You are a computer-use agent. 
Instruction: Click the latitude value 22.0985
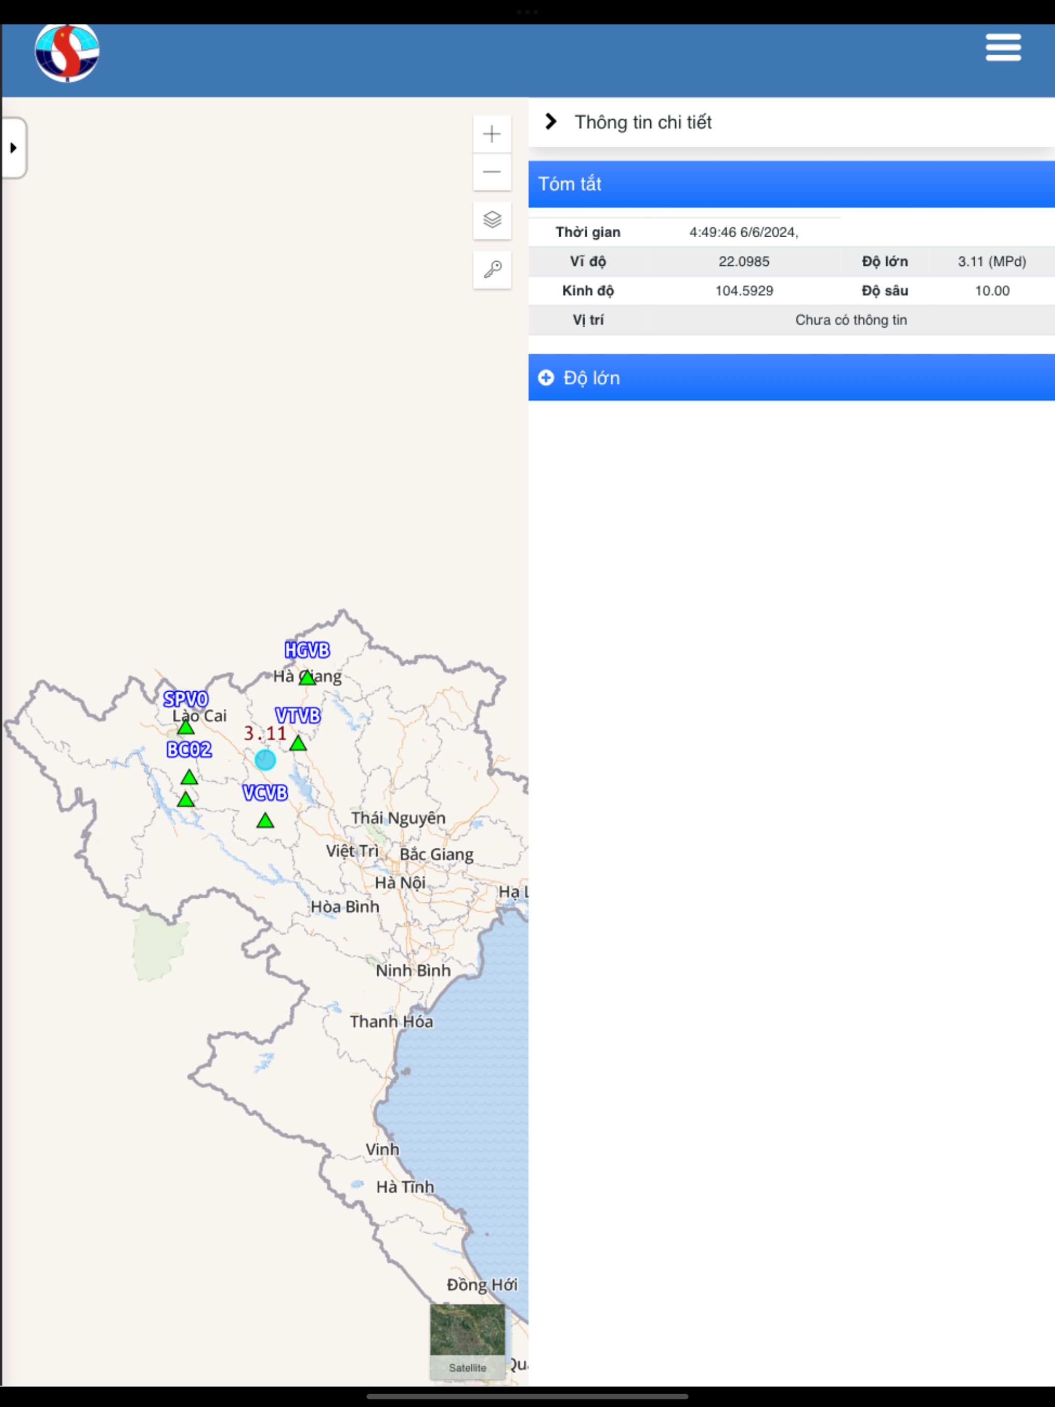743,261
